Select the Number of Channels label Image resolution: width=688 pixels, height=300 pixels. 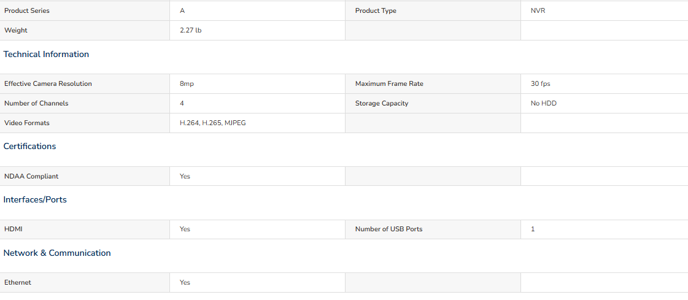coord(36,104)
